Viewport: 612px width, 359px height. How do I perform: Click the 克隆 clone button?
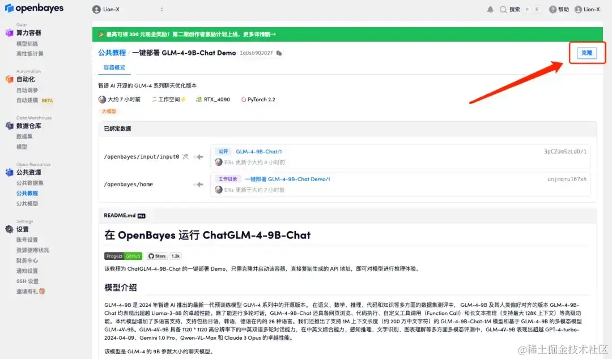(586, 53)
